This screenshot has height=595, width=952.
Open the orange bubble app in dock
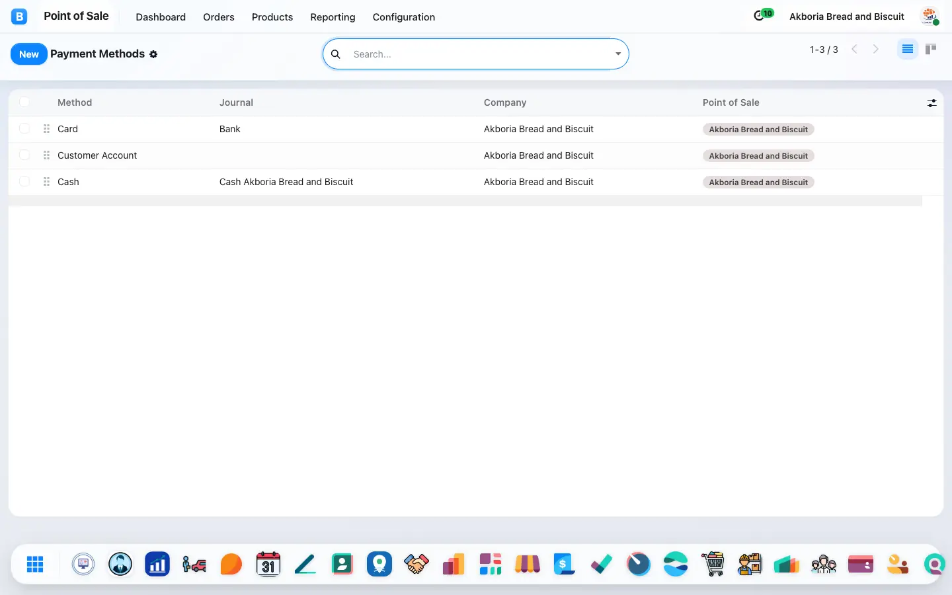(x=231, y=564)
